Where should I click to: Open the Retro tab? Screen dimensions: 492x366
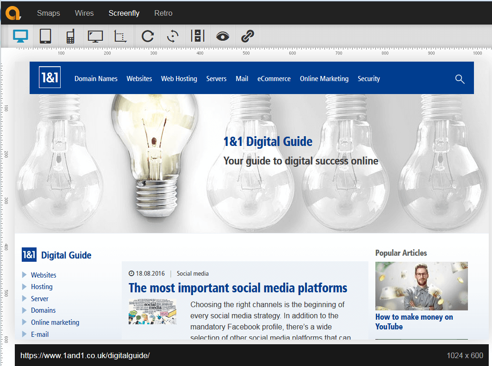point(163,13)
